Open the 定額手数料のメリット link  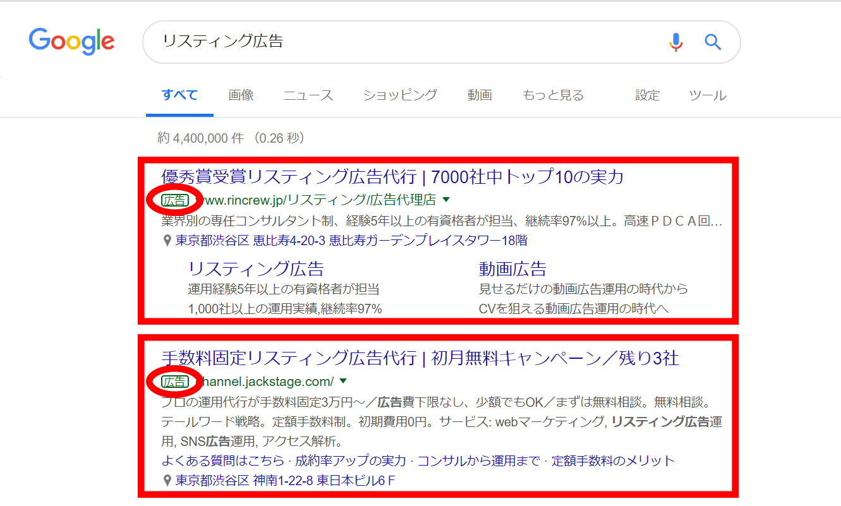click(x=613, y=461)
